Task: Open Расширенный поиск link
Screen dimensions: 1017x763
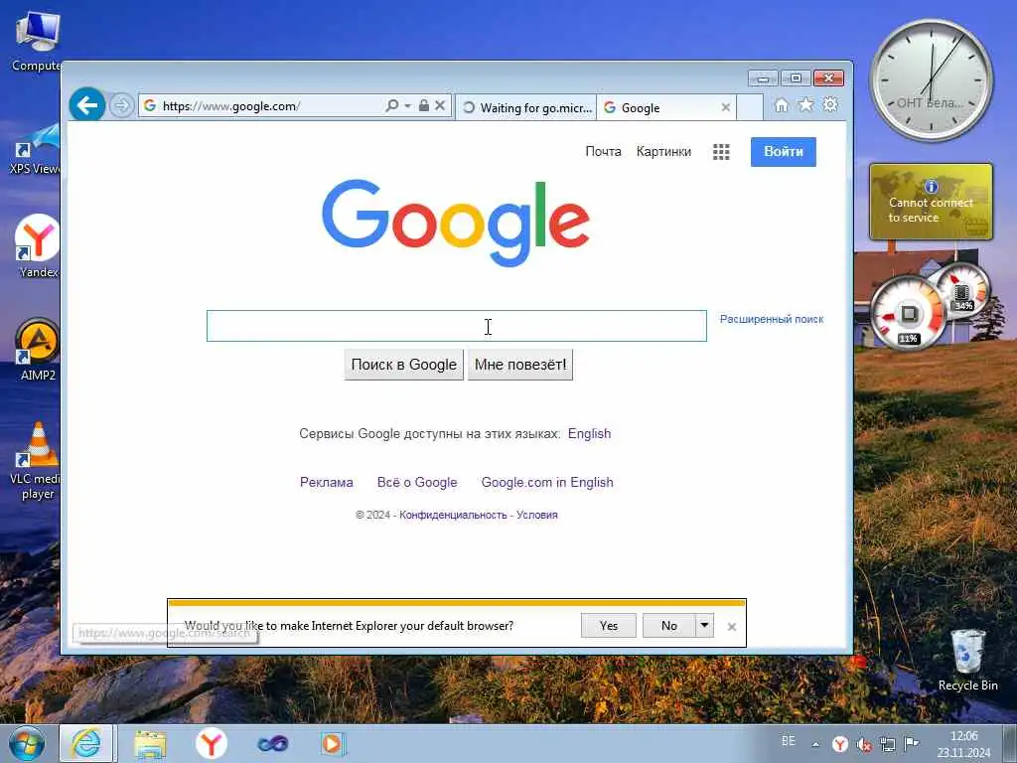Action: click(x=772, y=319)
